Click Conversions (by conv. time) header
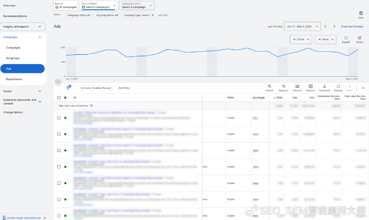The height and width of the screenshot is (220, 369). point(329,98)
